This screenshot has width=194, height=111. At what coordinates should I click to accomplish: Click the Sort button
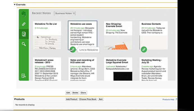(101, 99)
